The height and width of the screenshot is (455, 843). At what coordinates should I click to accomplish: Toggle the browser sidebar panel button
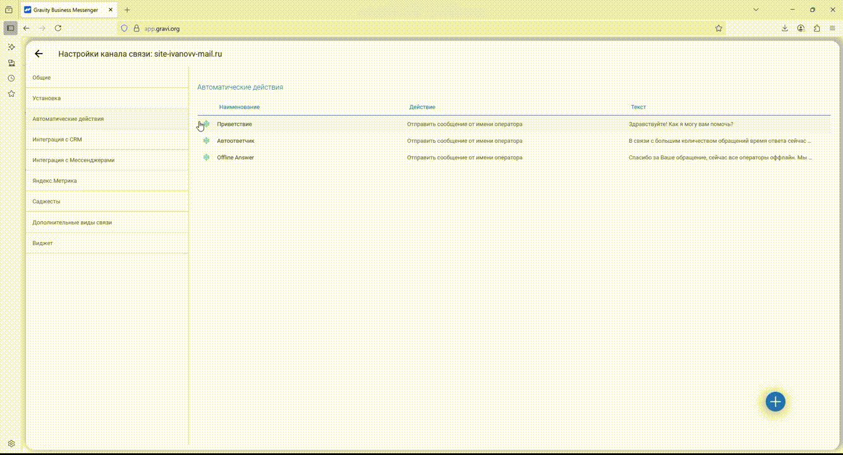[10, 28]
